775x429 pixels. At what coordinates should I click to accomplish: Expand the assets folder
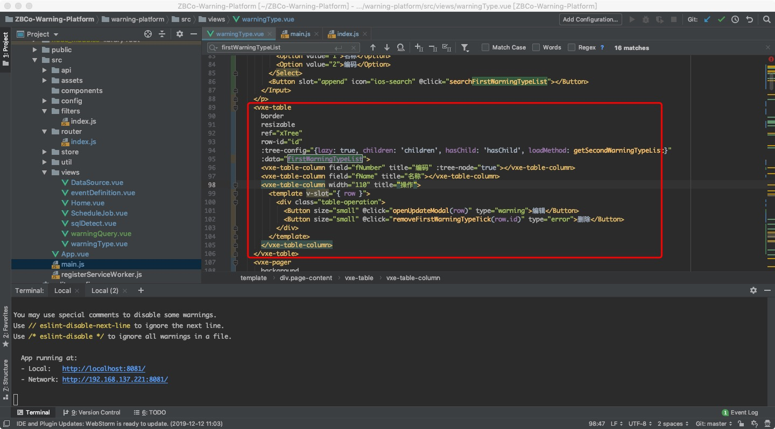pos(45,80)
